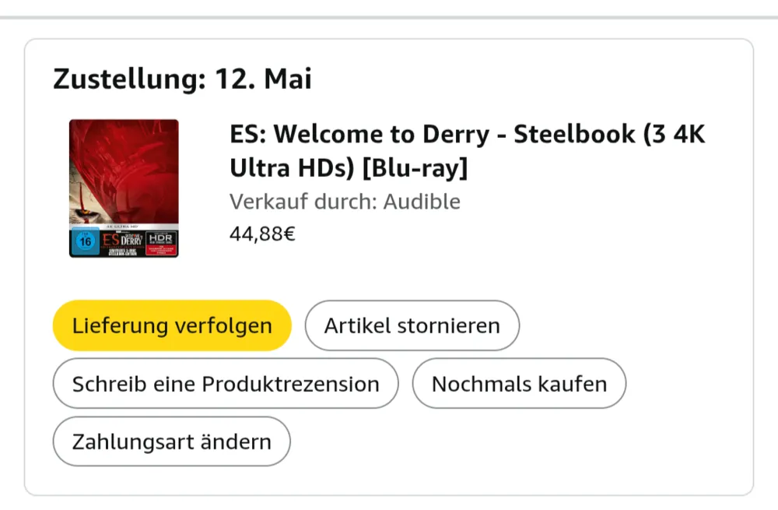Click the gray divider bar at top
The image size is (778, 510).
click(389, 17)
